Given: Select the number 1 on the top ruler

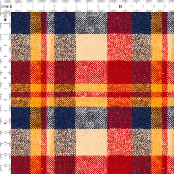Looking at the screenshot, I should point(22,6).
